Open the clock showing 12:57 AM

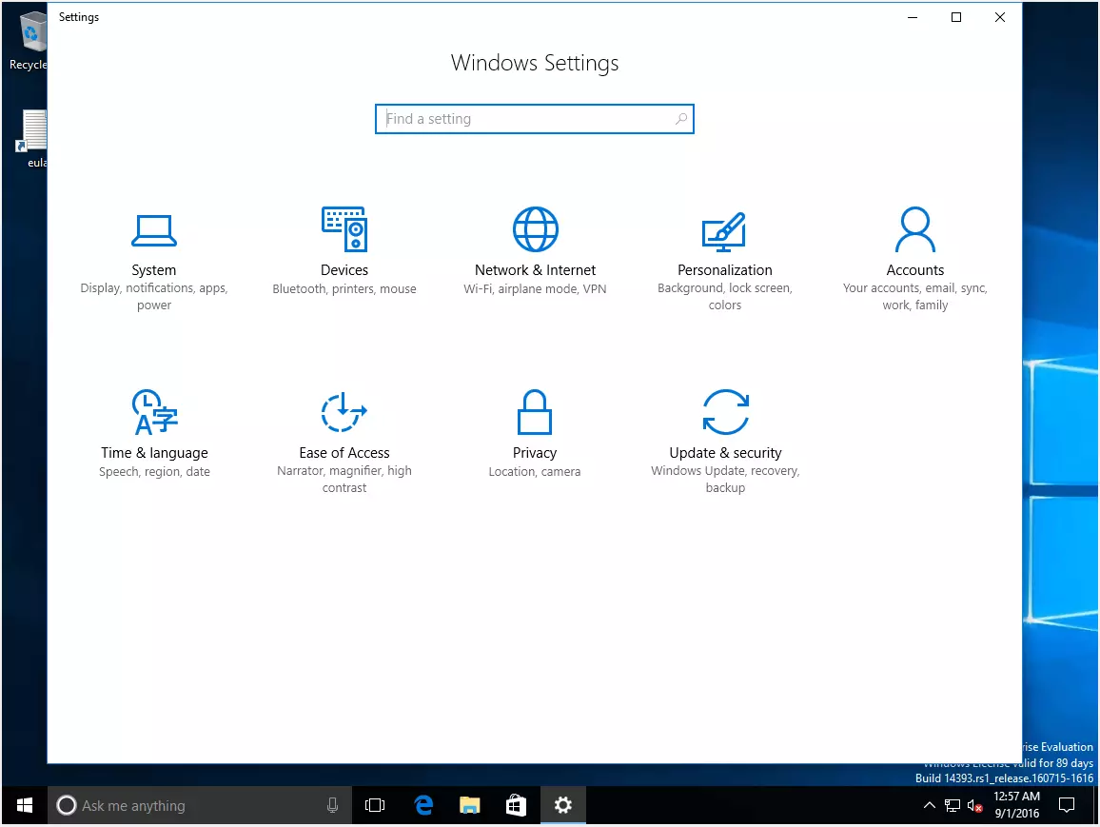coord(1016,805)
